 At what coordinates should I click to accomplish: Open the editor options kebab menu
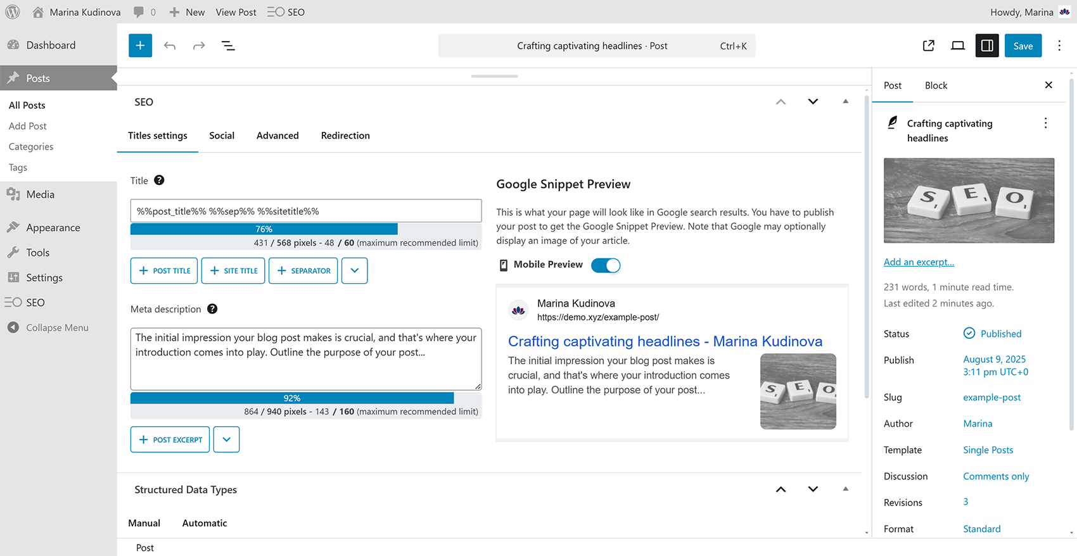click(x=1059, y=46)
